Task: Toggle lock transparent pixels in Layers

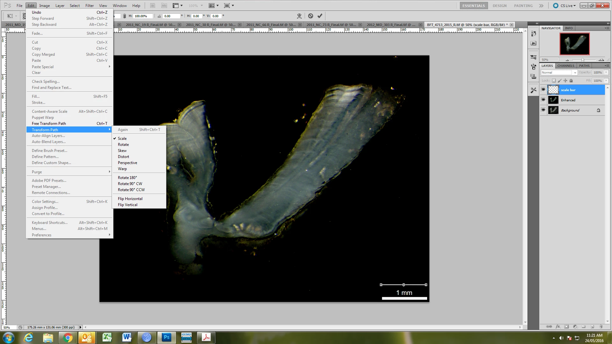Action: click(554, 81)
